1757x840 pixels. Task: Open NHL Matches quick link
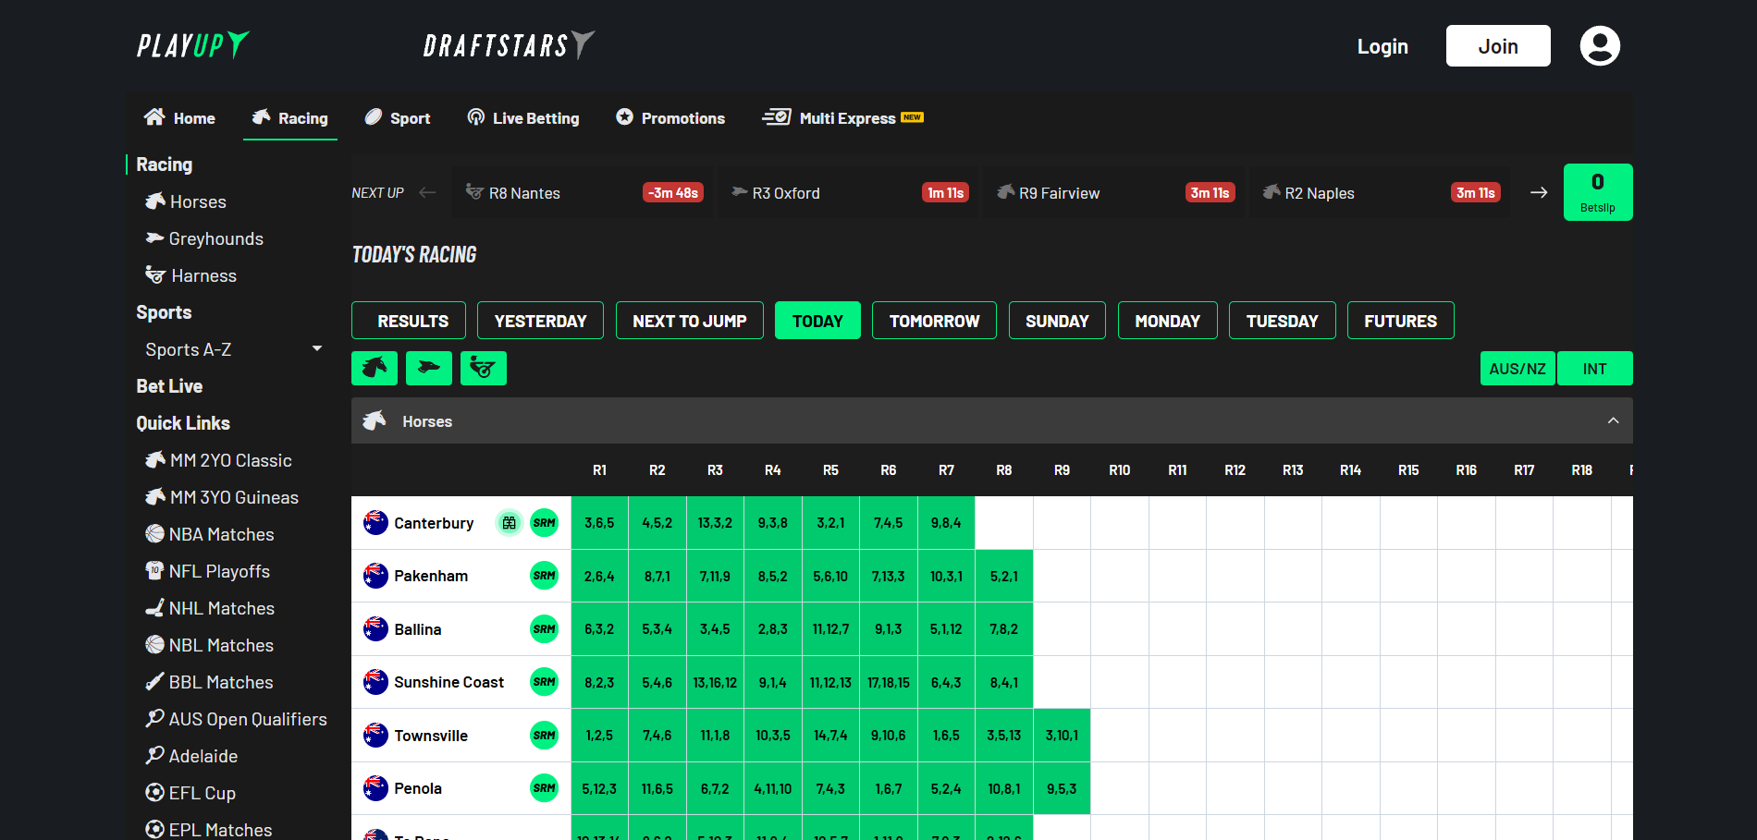coord(210,608)
